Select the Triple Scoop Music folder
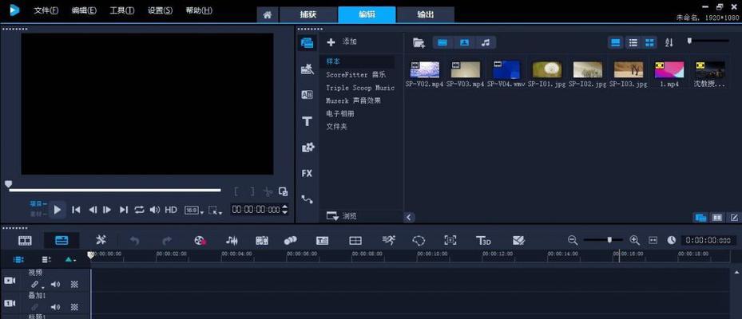The height and width of the screenshot is (319, 742). (x=359, y=88)
